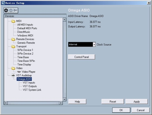Click the device list scroll down arrow
152x115 pixels.
pos(64,99)
